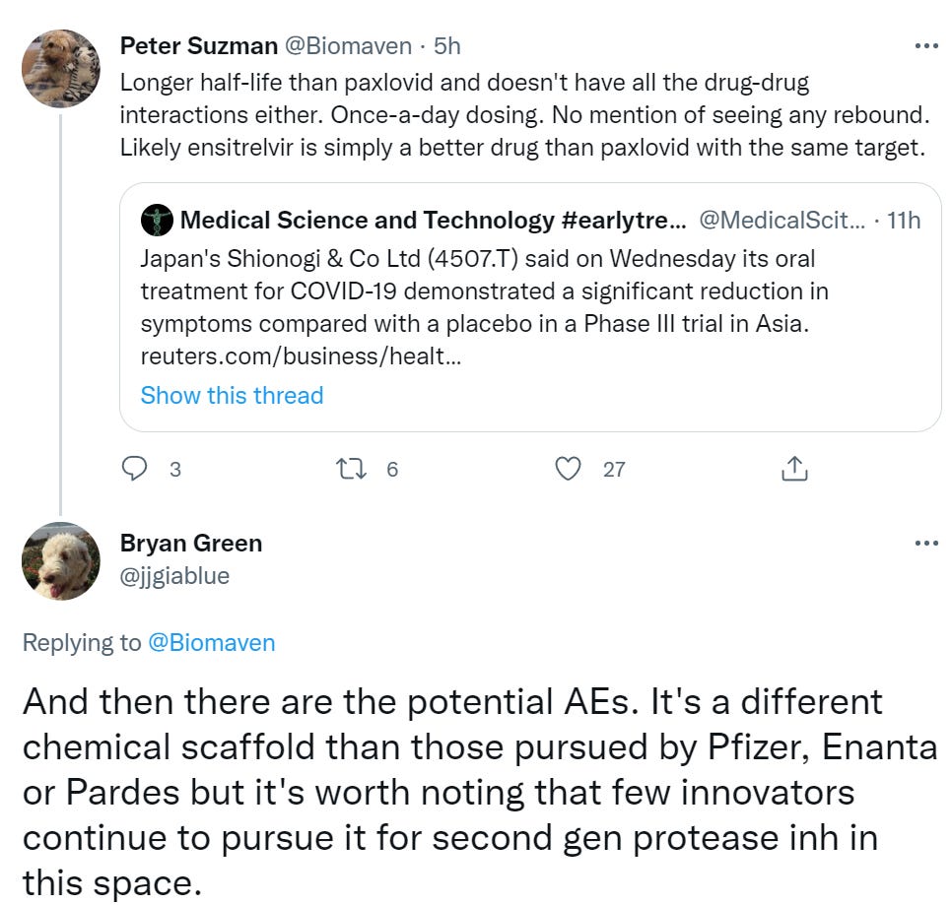This screenshot has width=952, height=905.
Task: Click the @Biomaven mention in Replying to
Action: 211,643
